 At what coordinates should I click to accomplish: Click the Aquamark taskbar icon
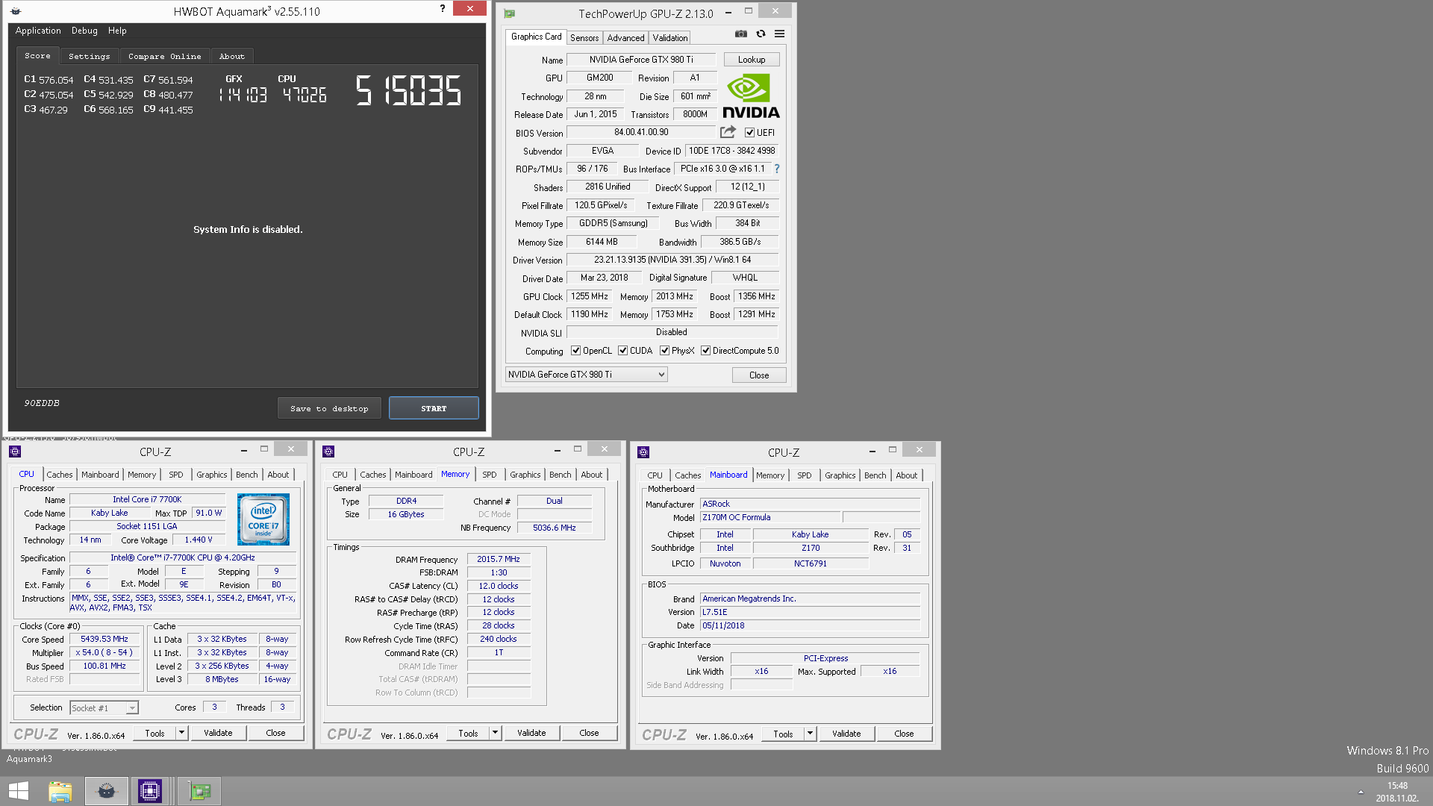106,791
